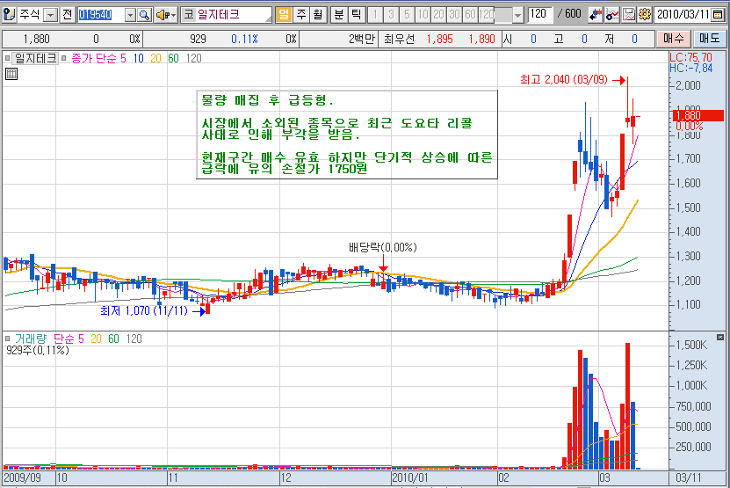This screenshot has width=730, height=488.
Task: Select the stock code field 019540
Action: [x=101, y=15]
